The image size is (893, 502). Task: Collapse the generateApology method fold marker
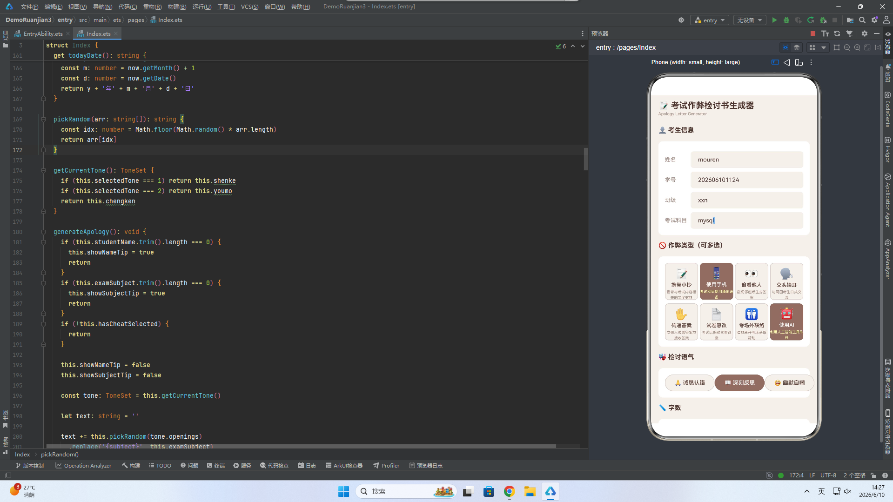43,232
